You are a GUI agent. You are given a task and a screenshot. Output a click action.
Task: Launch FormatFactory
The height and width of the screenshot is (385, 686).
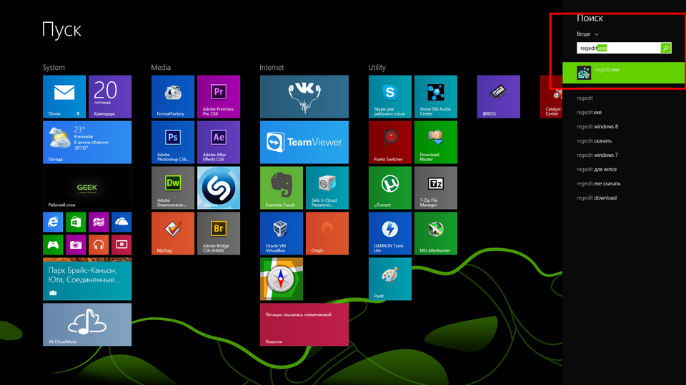(x=173, y=96)
